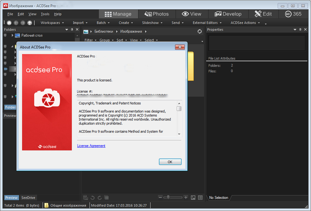Click the Modified Date: 17.03.2016 10:26:27 status text
Screen dimensions: 311x211
click(119, 205)
